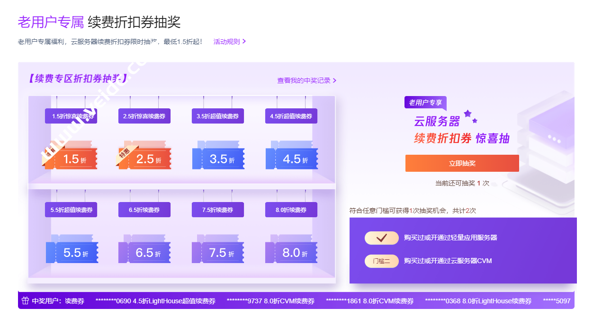Click the 立即抽奖 button
The width and height of the screenshot is (593, 326).
[462, 163]
